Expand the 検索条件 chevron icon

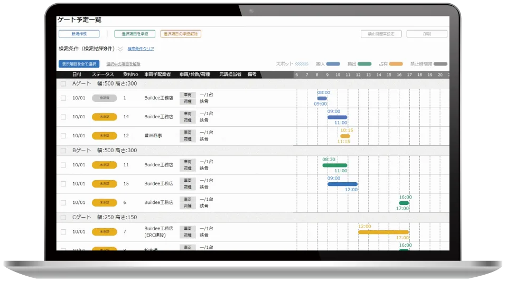tap(120, 49)
